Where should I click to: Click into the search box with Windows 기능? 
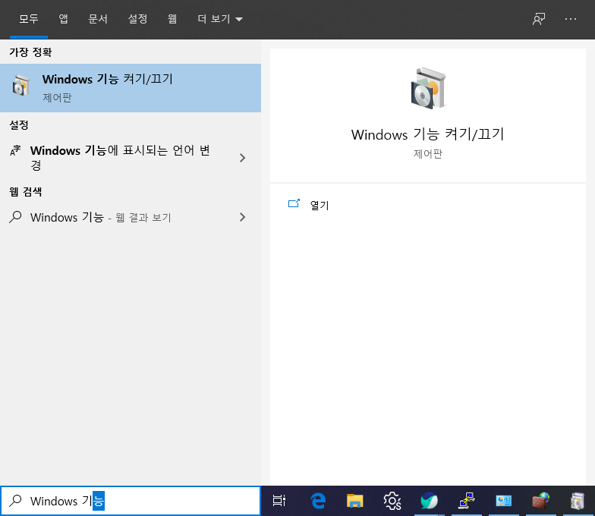coord(131,501)
